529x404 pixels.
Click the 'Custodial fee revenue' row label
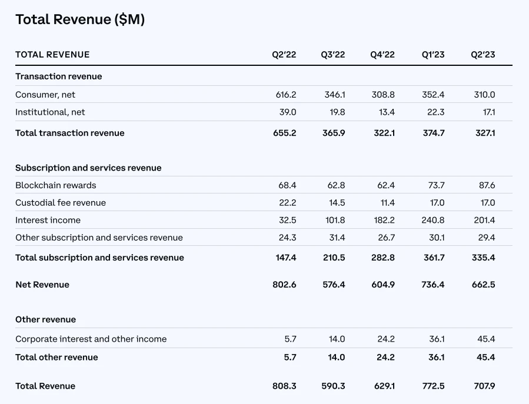point(61,203)
